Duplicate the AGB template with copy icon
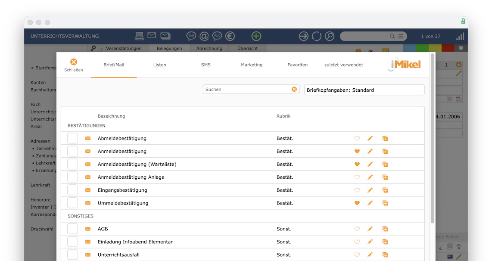Viewport: 492px width, 261px height. tap(385, 229)
